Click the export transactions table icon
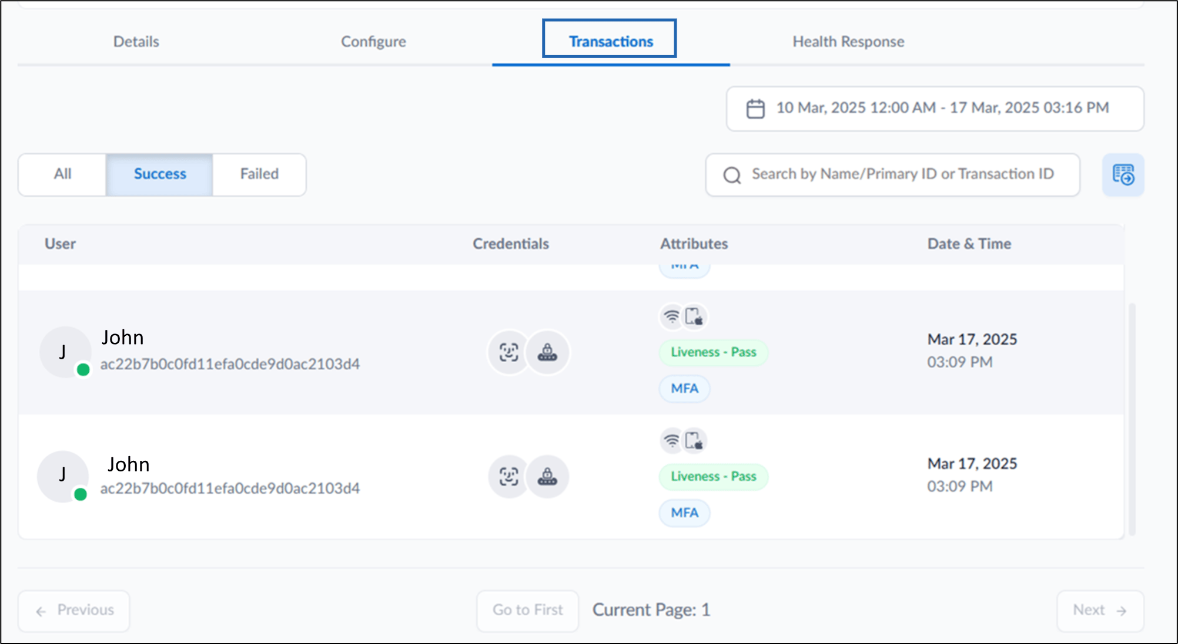The image size is (1178, 644). pos(1123,175)
